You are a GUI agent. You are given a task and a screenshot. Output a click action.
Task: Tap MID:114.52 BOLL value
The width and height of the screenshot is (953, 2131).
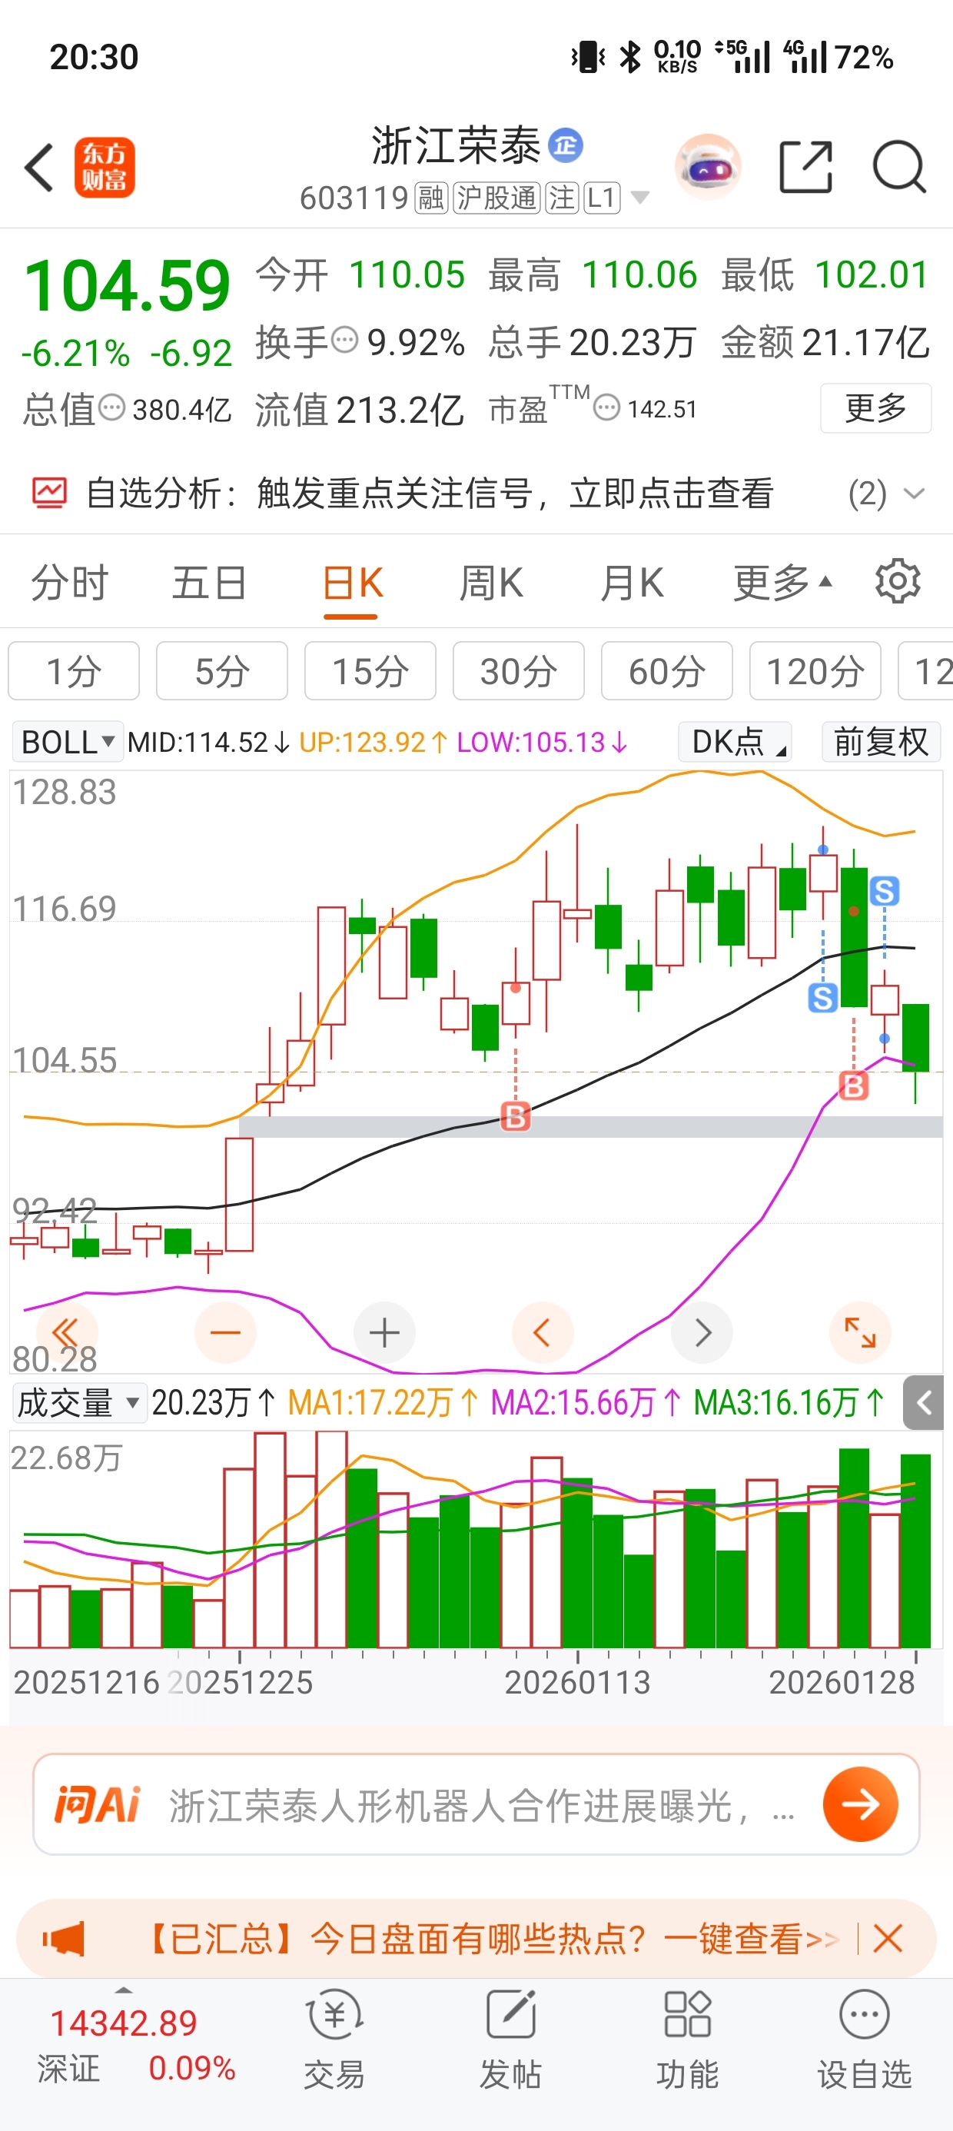[208, 742]
